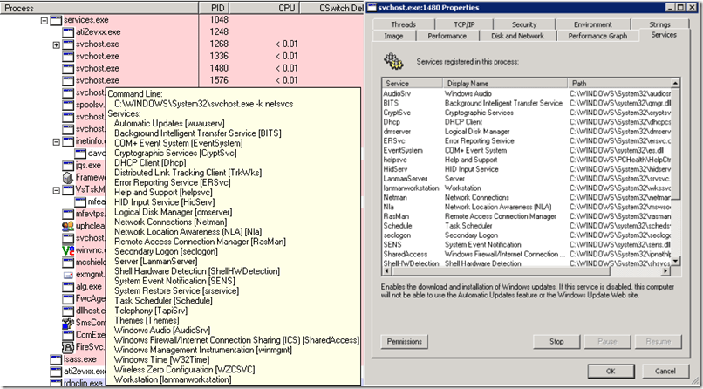The width and height of the screenshot is (703, 389).
Task: Click the lsass.exe process icon
Action: pyautogui.click(x=56, y=358)
